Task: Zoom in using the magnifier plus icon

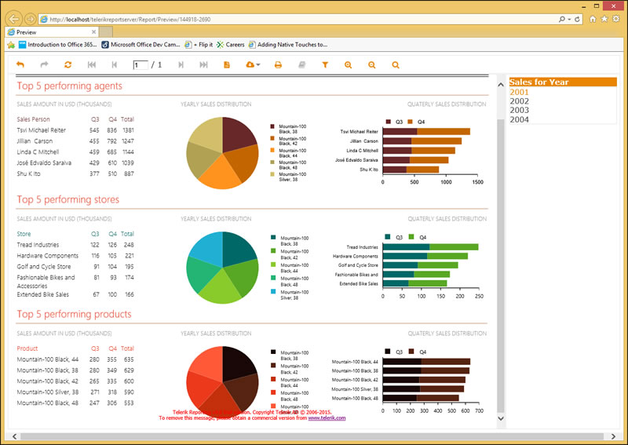Action: pyautogui.click(x=348, y=64)
